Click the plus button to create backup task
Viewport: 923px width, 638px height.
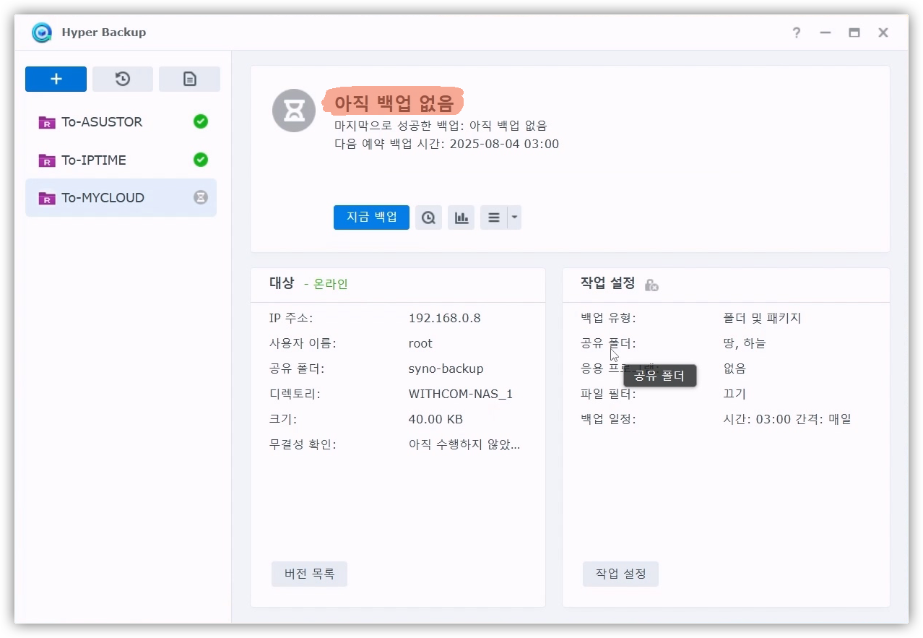56,79
